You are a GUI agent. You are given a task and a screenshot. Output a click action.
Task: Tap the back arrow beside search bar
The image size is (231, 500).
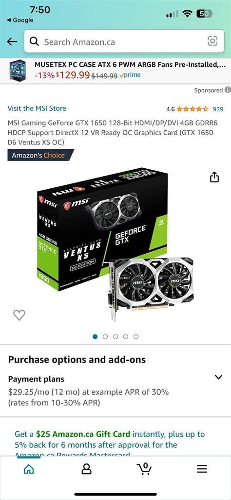(x=12, y=41)
